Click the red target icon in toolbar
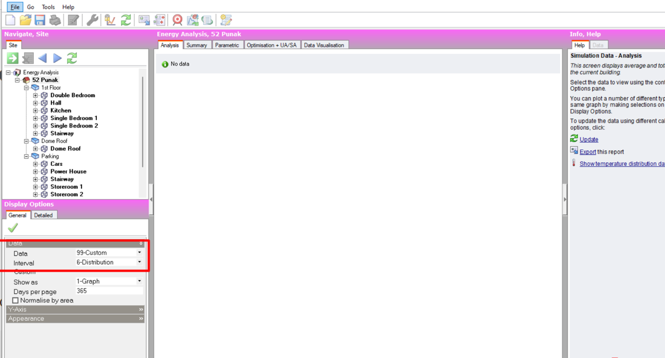Screen dimensions: 665x358 (177, 20)
